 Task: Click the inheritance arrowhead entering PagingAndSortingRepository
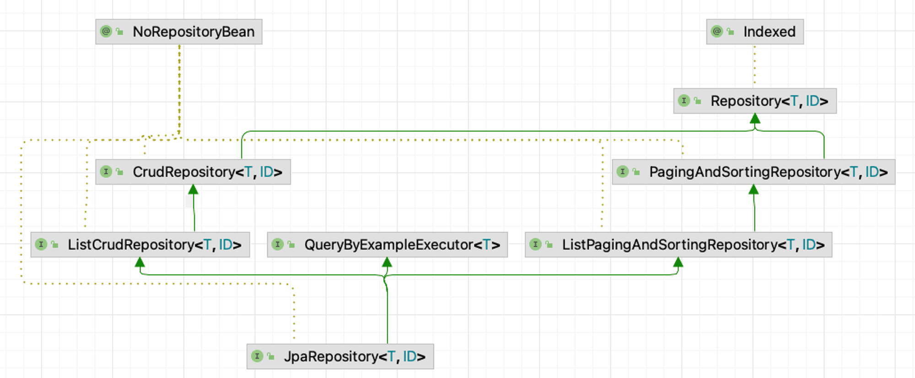[754, 189]
